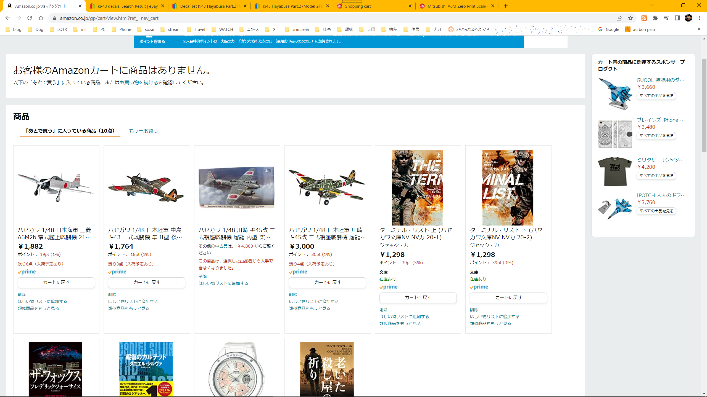Click the sponsored ミリタリー tシャツ title

[660, 160]
